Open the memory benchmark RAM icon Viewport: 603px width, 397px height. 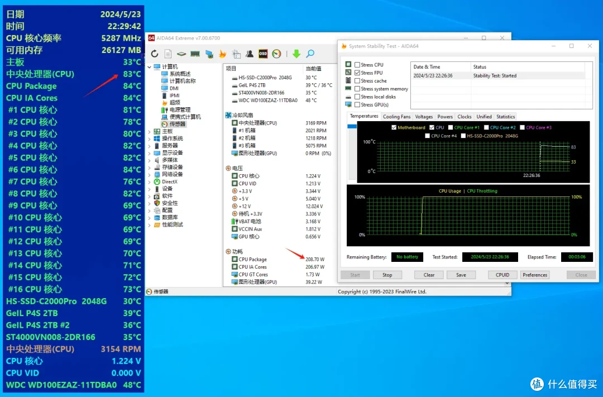point(195,54)
